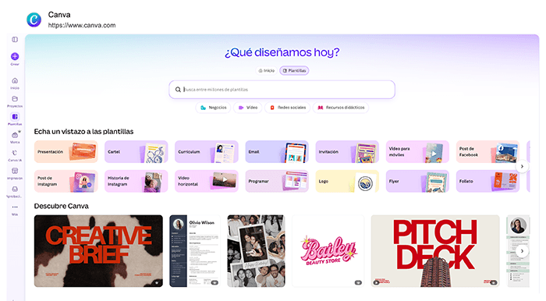Screen dimensions: 546x301
Task: Click the Crear plus icon in sidebar
Action: 15,56
